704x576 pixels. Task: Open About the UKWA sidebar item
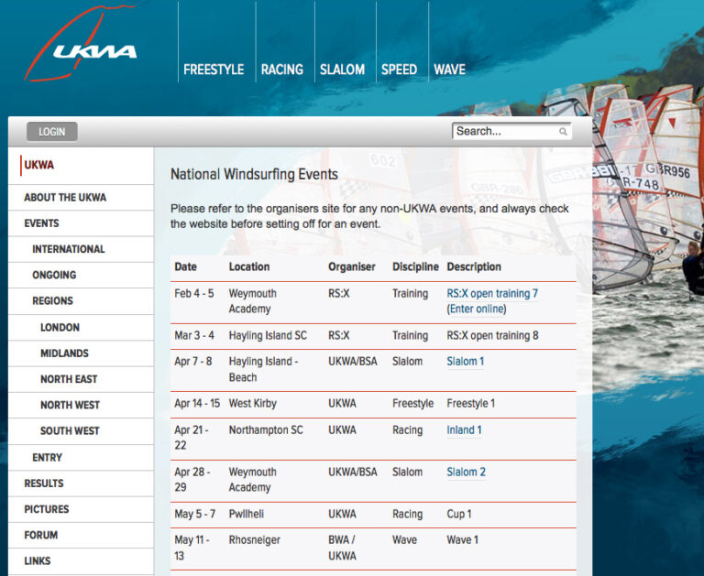coord(65,198)
